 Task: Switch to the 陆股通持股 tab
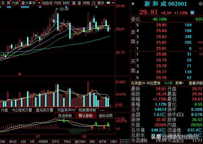(87, 110)
